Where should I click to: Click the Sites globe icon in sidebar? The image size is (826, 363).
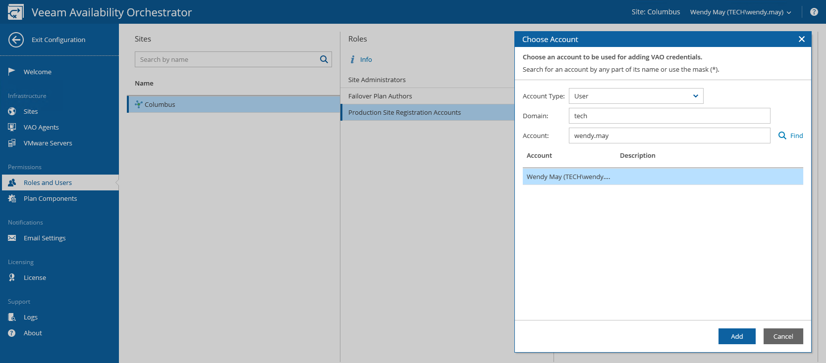click(x=12, y=111)
